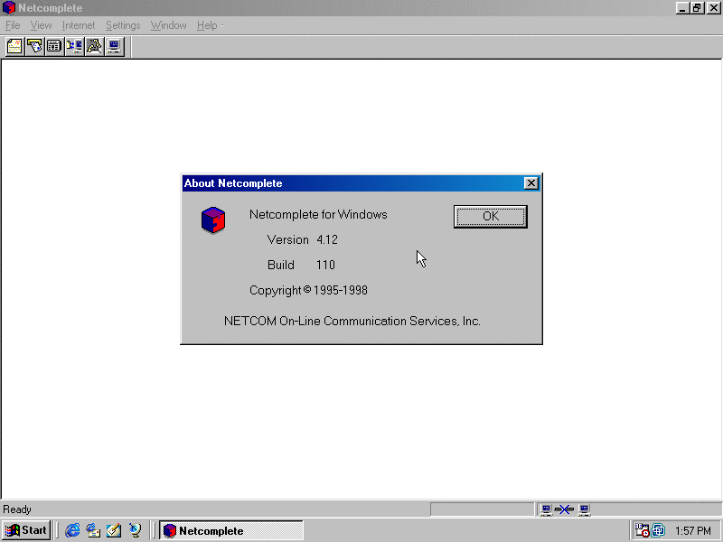Click the Windows Start button

[x=26, y=530]
